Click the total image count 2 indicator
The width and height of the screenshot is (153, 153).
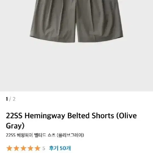14,99
